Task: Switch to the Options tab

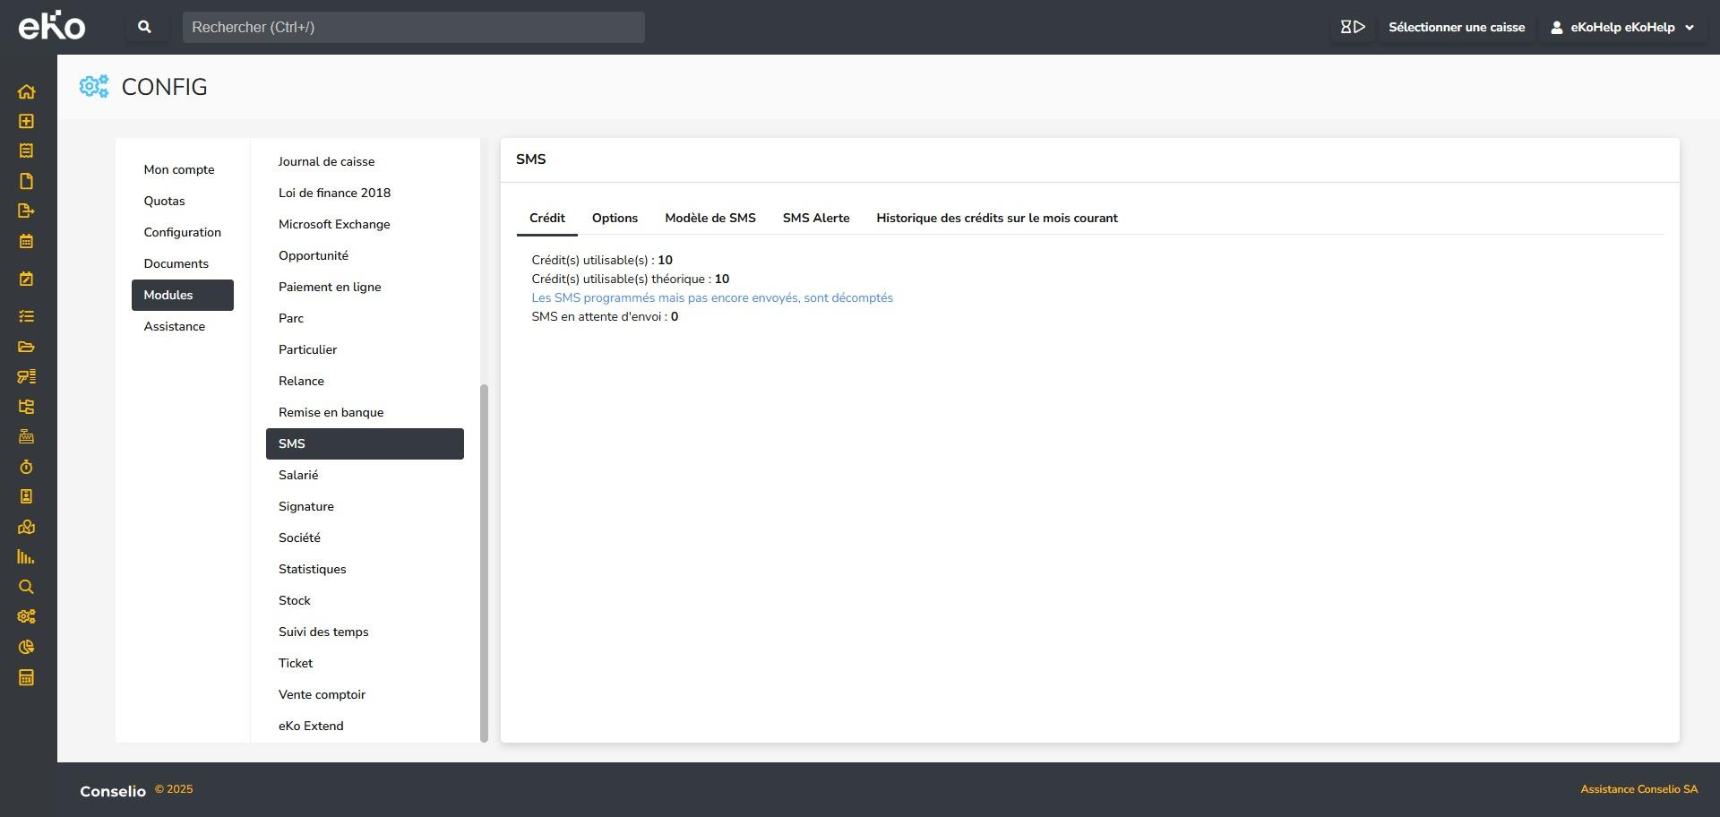Action: (x=615, y=219)
